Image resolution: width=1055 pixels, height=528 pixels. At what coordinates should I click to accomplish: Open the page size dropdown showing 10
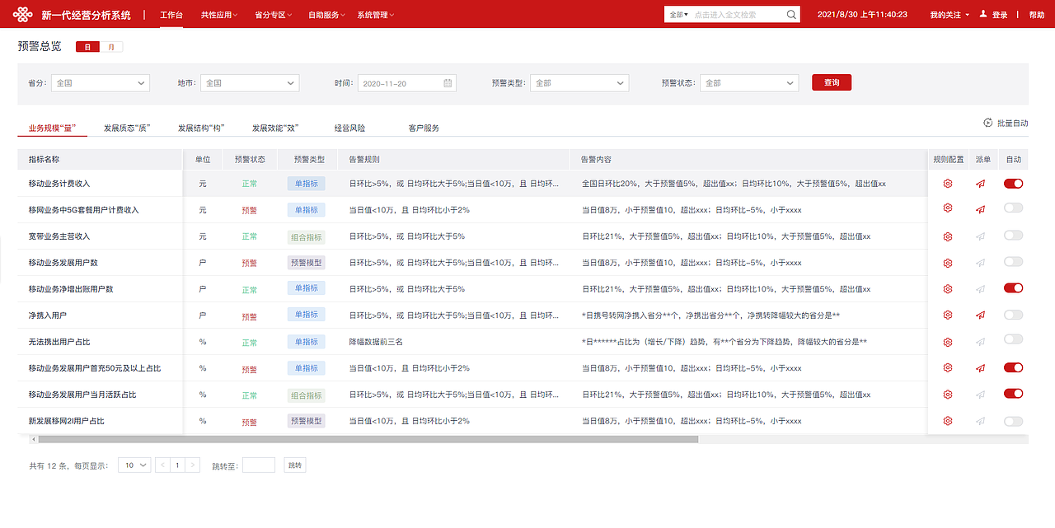point(134,465)
